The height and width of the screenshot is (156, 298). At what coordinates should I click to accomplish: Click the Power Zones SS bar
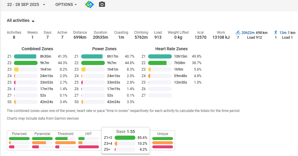point(93,102)
